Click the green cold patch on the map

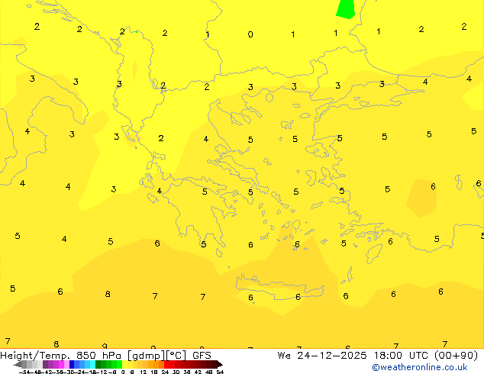(346, 9)
